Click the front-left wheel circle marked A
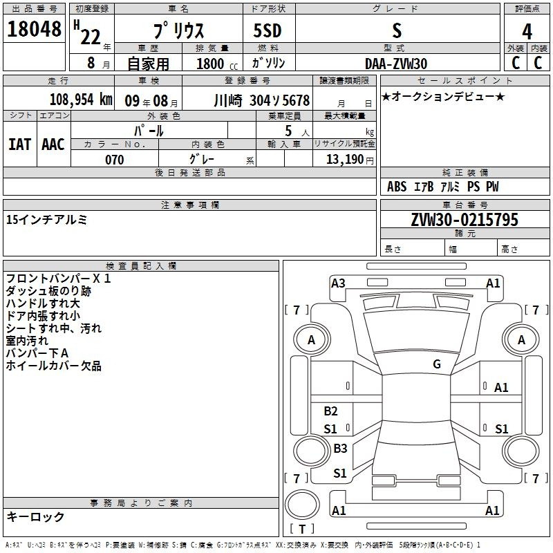This screenshot has width=553, height=553. tap(311, 340)
